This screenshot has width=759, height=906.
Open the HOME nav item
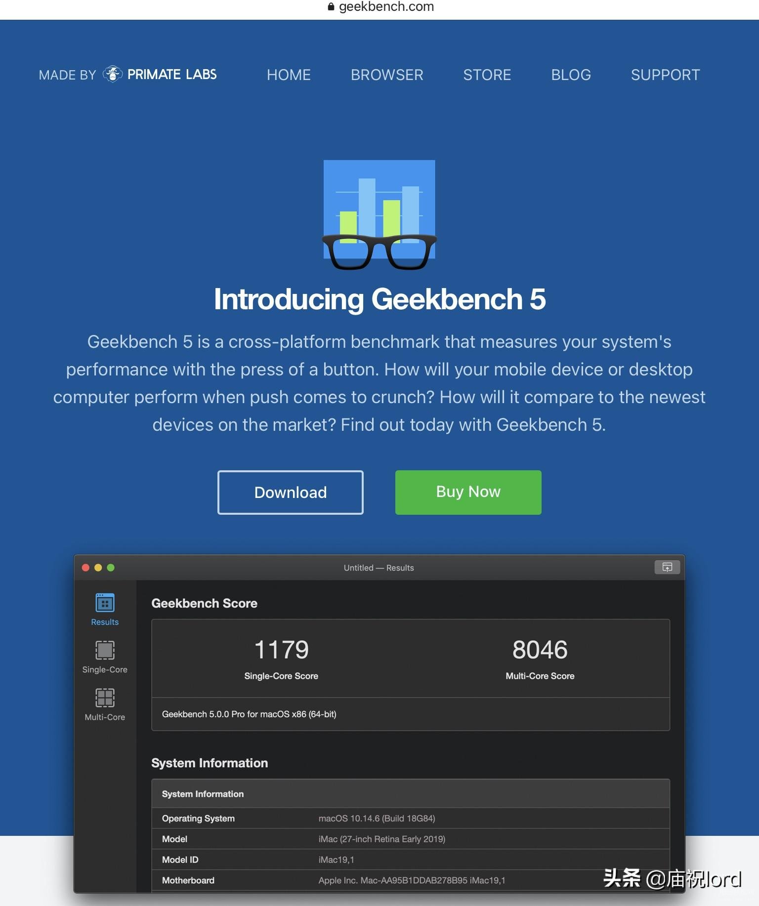point(289,75)
